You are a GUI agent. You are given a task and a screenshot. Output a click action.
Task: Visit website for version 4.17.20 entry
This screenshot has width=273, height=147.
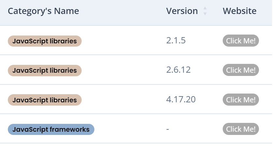[x=241, y=99]
